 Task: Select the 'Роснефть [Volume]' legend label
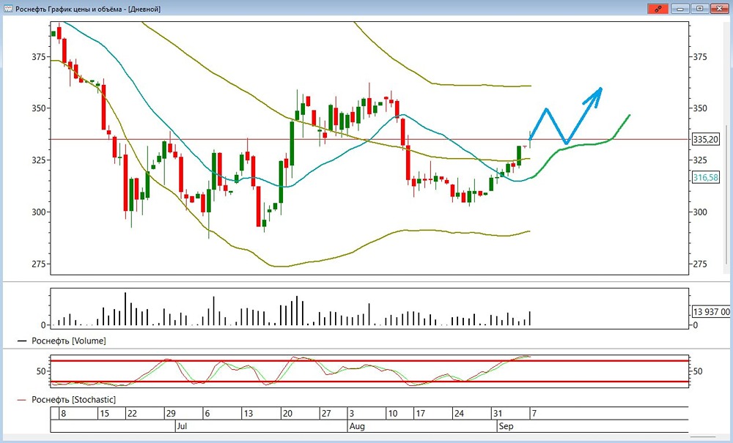coord(69,340)
